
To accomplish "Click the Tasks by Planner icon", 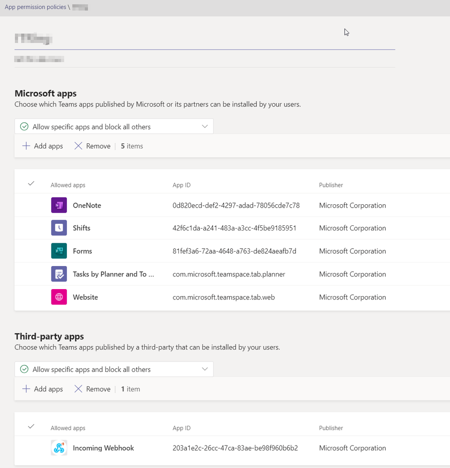I will (x=59, y=274).
